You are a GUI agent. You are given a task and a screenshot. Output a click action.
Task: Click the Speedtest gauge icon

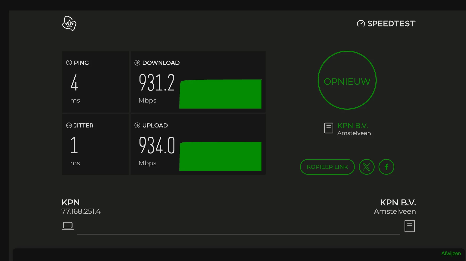[361, 24]
